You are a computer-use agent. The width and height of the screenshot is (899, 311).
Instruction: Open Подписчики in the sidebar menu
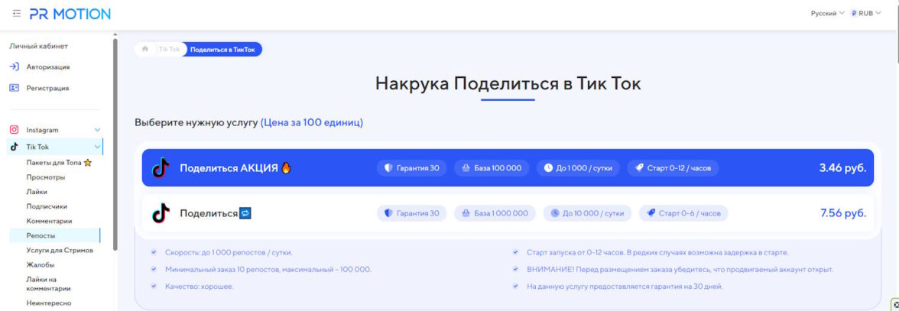pyautogui.click(x=47, y=206)
